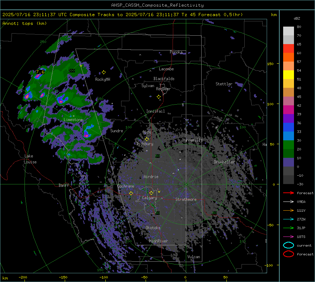Click the blue 33-36 dBZ swatch
315x282 pixels.
tap(288, 127)
